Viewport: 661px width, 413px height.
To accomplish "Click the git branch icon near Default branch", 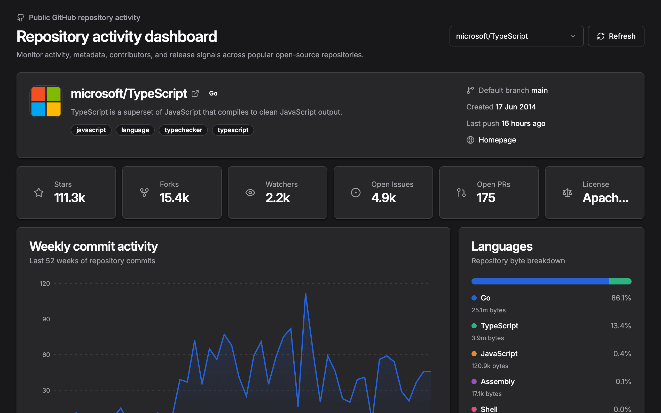I will tap(470, 90).
